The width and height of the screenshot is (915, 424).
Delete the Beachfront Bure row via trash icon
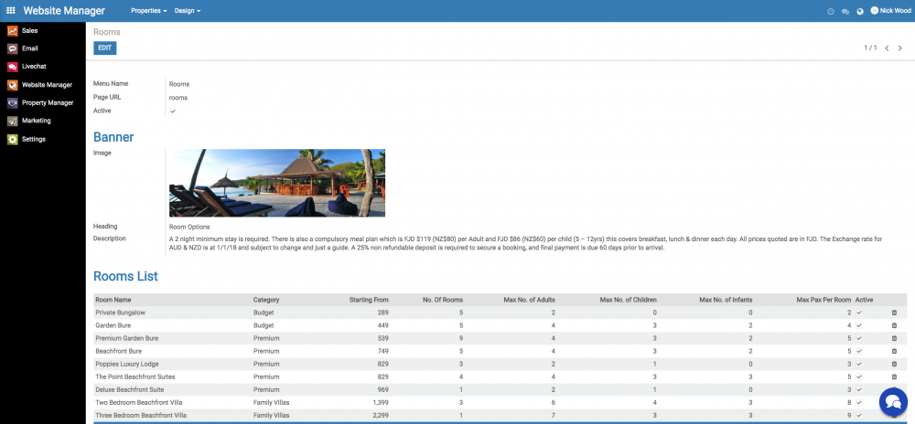894,351
